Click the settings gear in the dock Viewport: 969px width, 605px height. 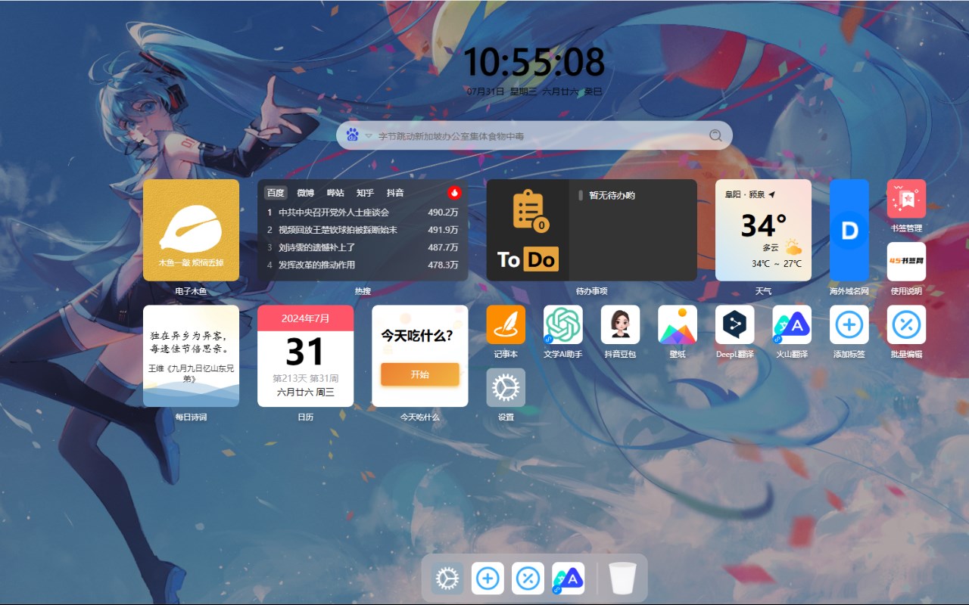point(447,579)
